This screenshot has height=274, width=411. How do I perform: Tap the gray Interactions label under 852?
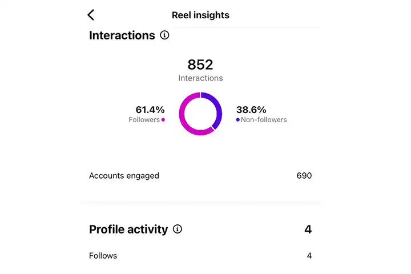200,78
